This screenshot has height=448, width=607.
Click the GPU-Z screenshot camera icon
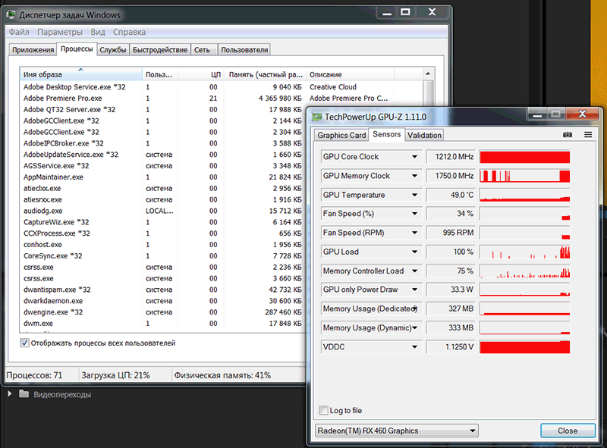pyautogui.click(x=568, y=135)
